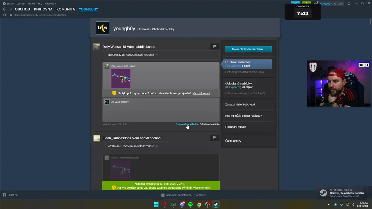Open Více informací link in accepted offer banner
372x209 pixels.
(201, 188)
